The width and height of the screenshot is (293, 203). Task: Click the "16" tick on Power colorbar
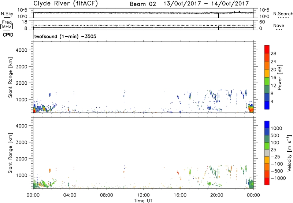[x=273, y=78]
